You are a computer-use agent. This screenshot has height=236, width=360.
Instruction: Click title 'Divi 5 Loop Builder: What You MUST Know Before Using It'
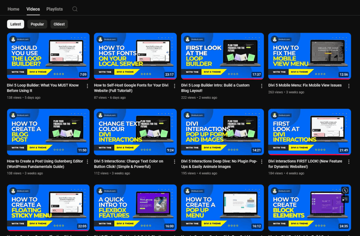[43, 88]
